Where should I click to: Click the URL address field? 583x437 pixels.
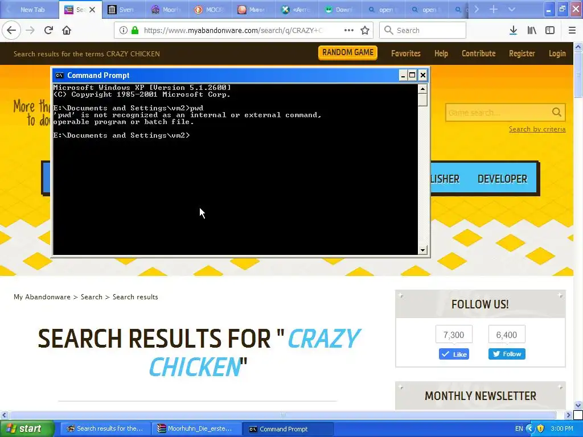pos(233,30)
